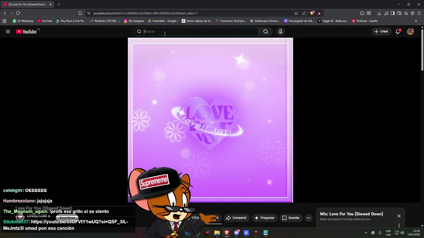Screen dimensions: 424x238
Task: Switch the ESP LAA input language
Action: pos(388,233)
